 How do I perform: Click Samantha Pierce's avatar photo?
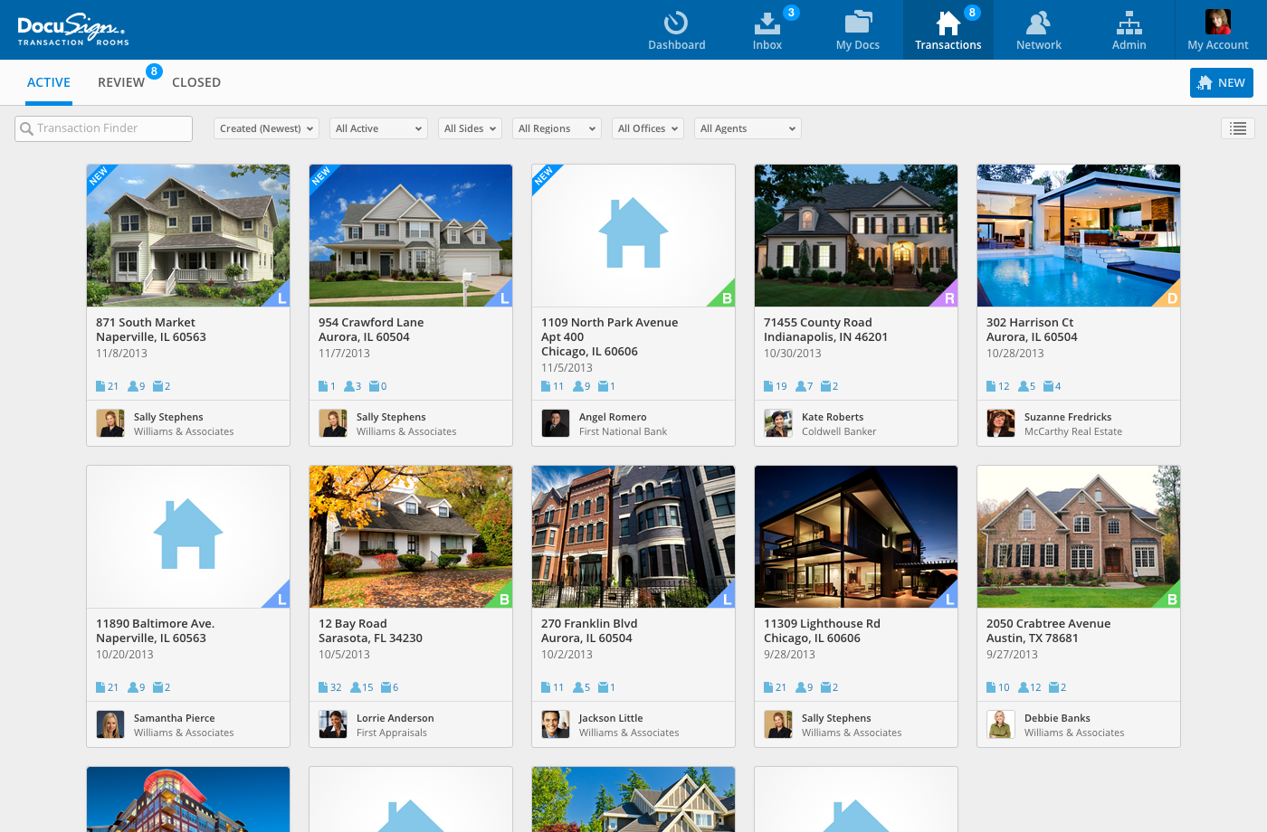tap(110, 724)
